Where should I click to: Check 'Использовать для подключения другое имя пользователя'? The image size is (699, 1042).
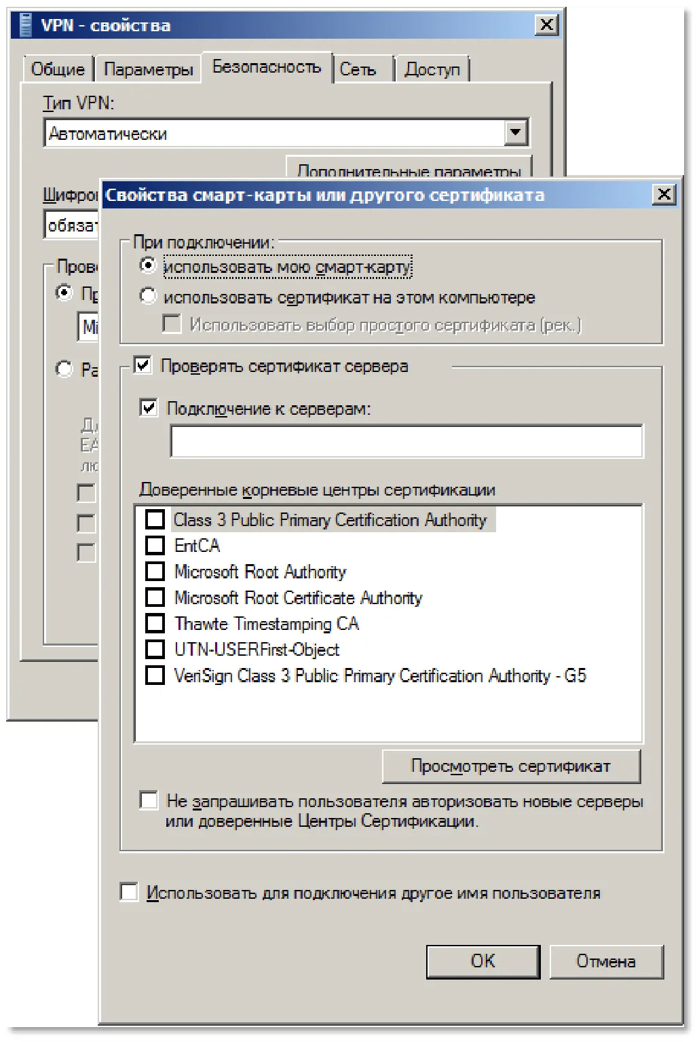tap(129, 892)
